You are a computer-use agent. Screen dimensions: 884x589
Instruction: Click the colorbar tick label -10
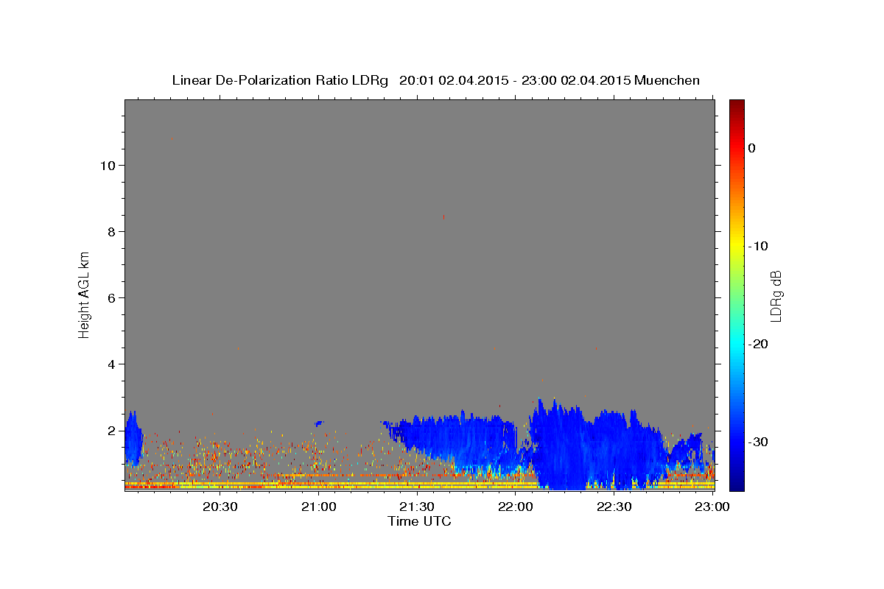click(x=758, y=246)
